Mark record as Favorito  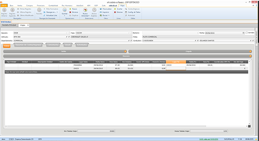coord(39,11)
